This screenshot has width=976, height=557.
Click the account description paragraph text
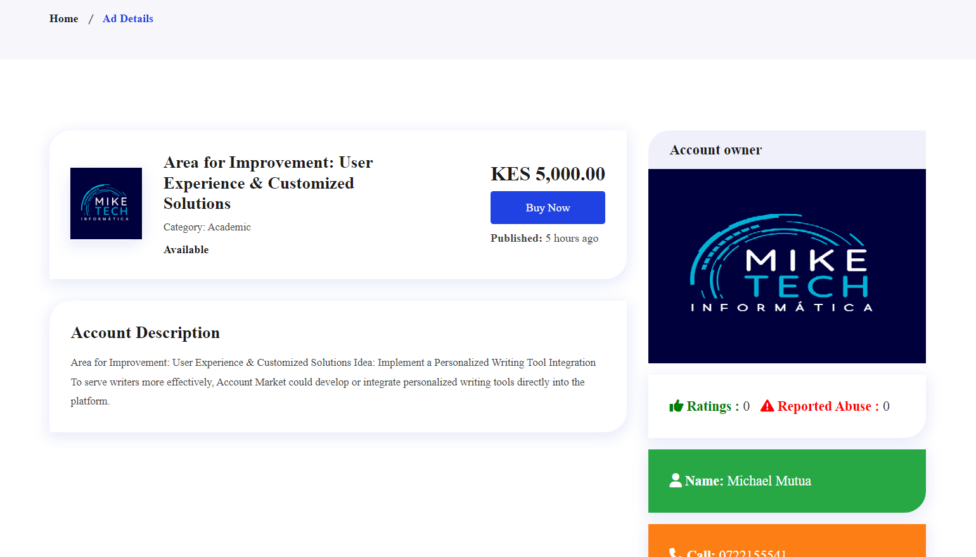click(333, 382)
